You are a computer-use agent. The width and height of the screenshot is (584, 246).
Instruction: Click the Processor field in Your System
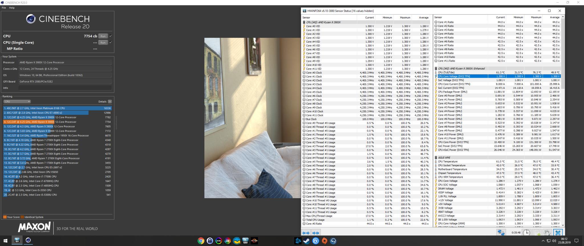tap(65, 62)
